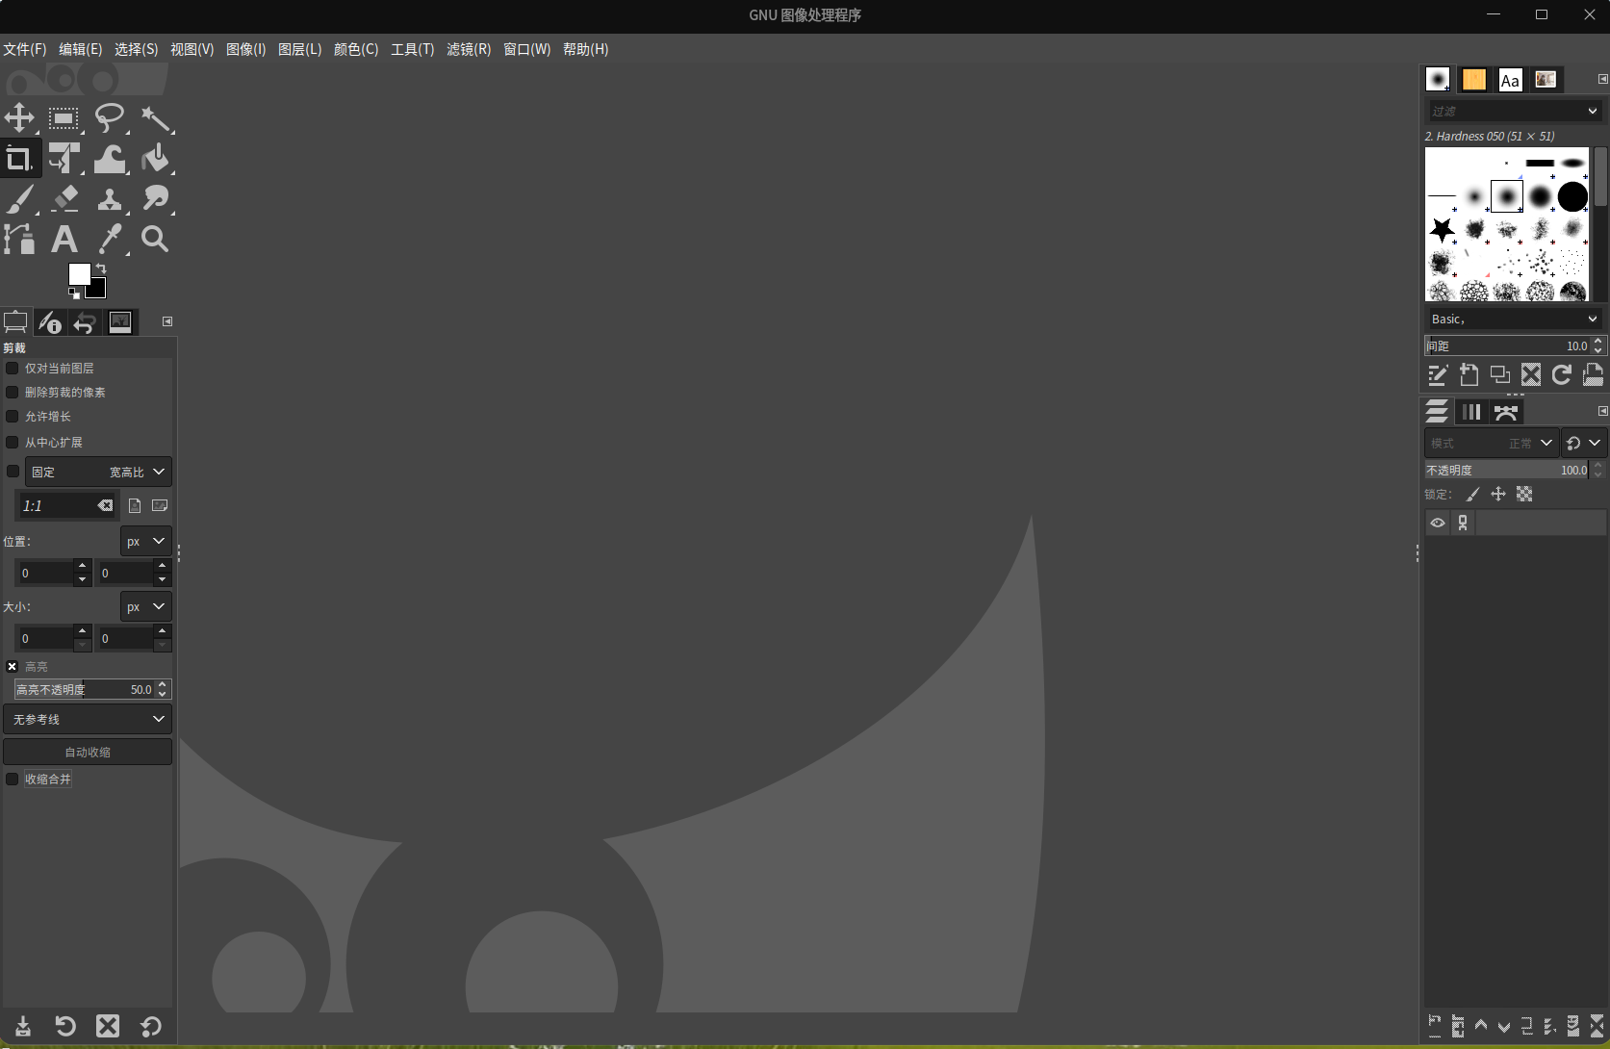The height and width of the screenshot is (1049, 1610).
Task: Switch to the Fonts Aa tab
Action: tap(1510, 80)
